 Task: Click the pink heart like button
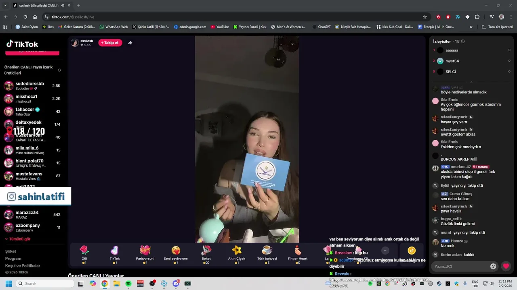pos(506,266)
